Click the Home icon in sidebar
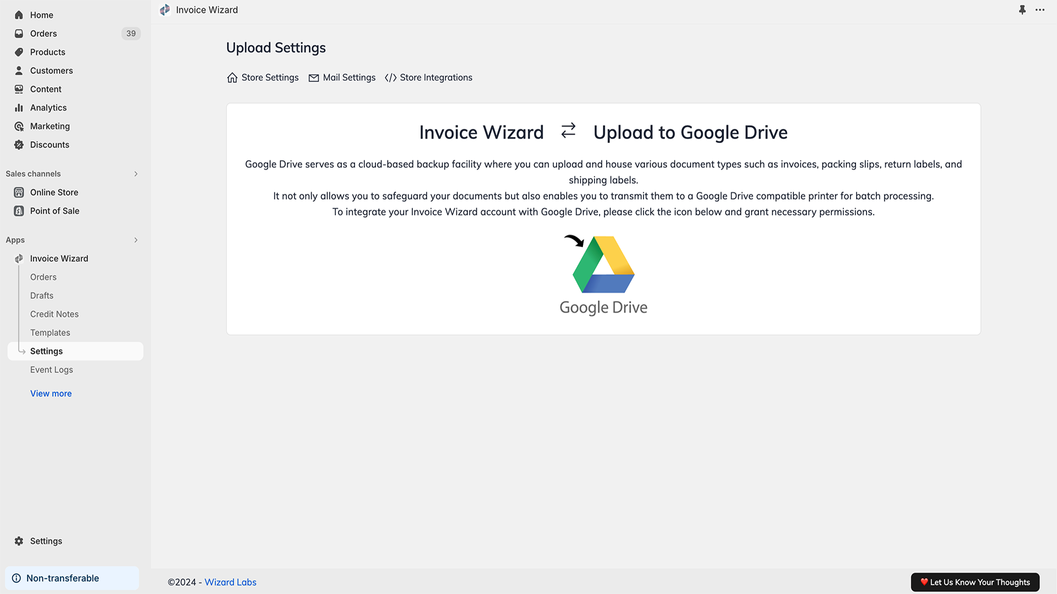Viewport: 1057px width, 594px height. point(19,15)
